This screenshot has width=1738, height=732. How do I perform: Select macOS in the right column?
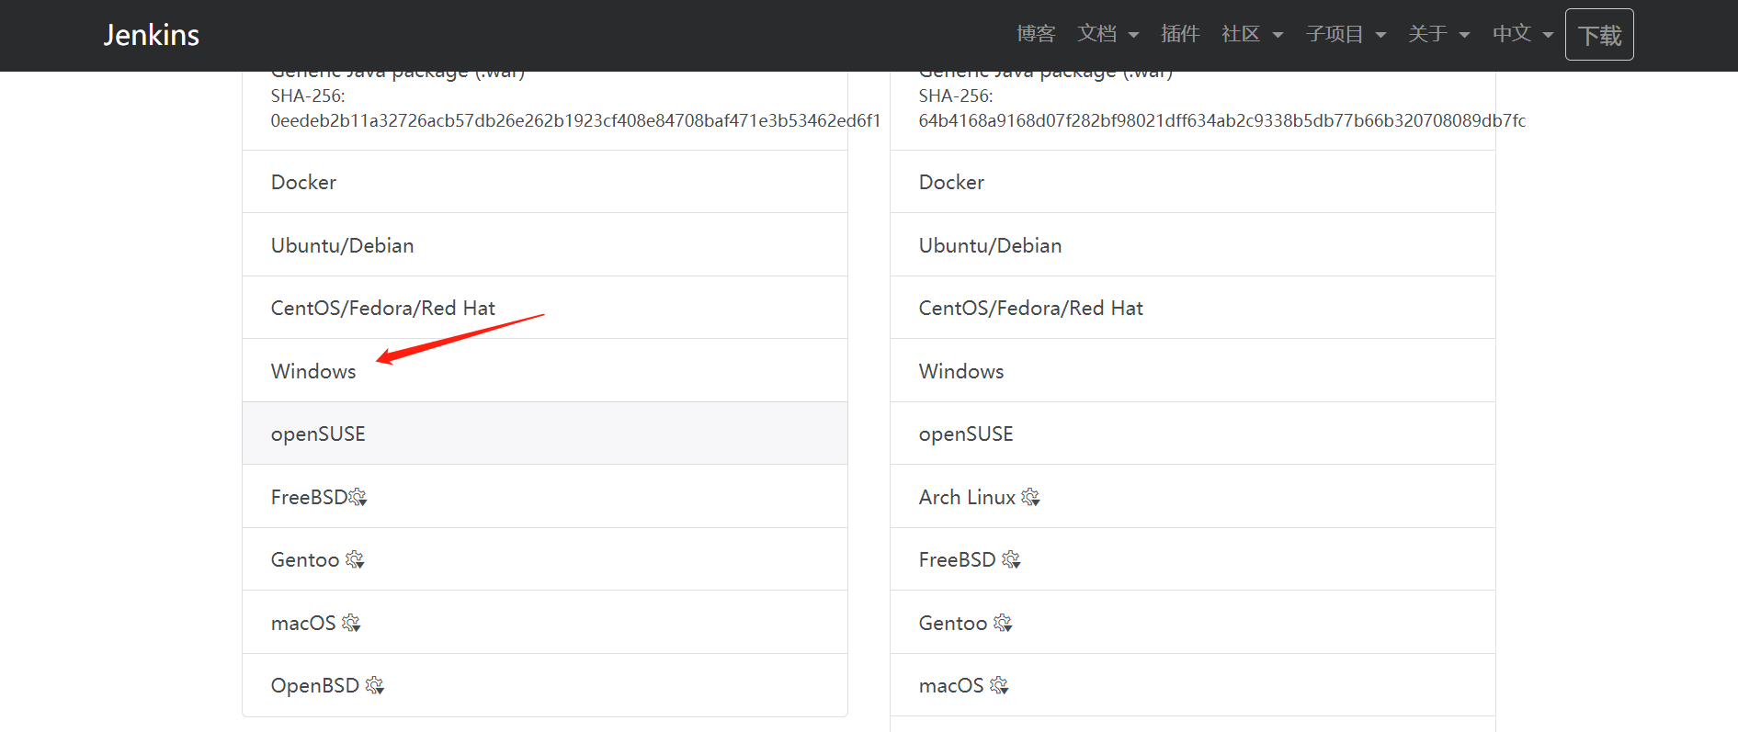pos(1193,685)
